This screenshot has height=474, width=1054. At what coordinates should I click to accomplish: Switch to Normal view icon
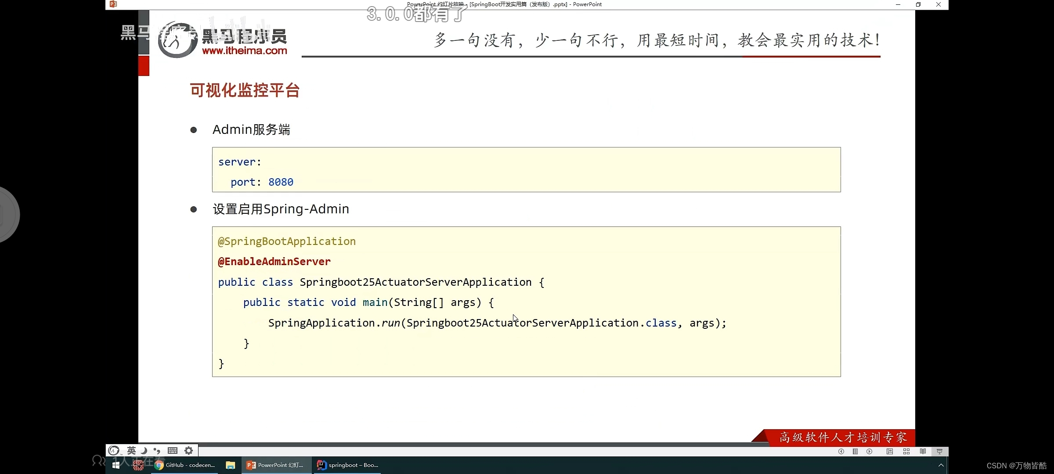pyautogui.click(x=889, y=451)
